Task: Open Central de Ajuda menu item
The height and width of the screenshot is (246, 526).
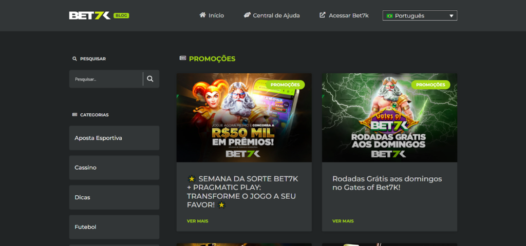Action: point(276,15)
